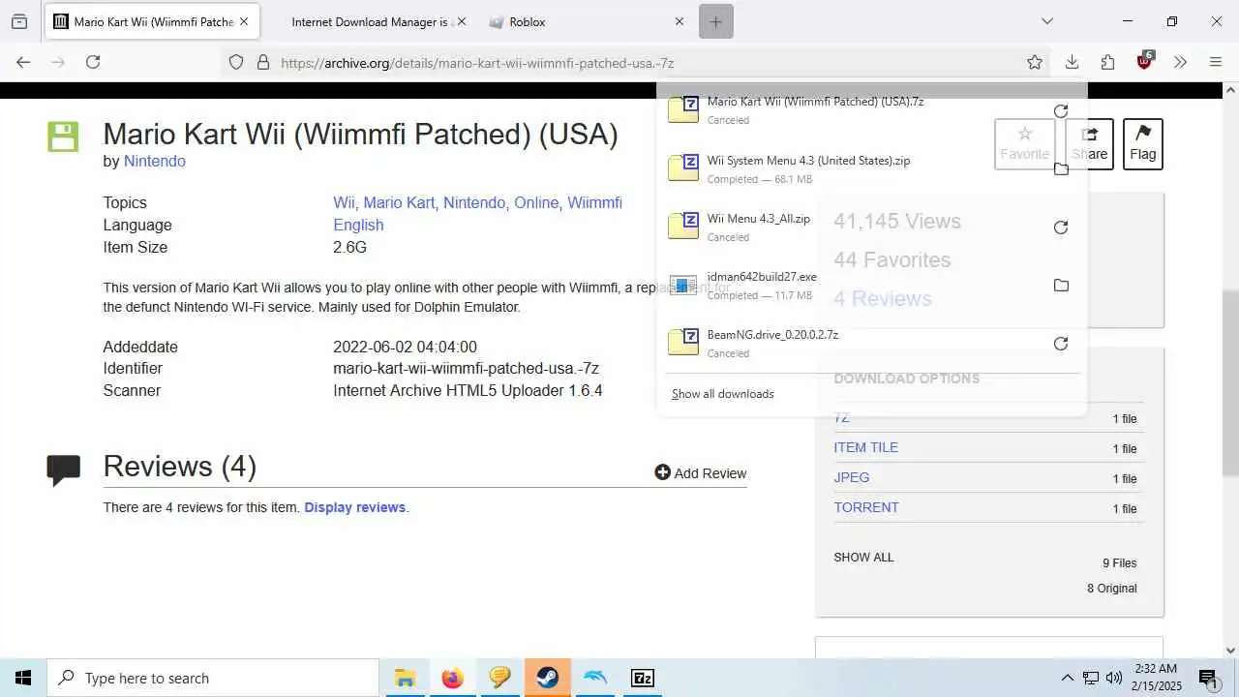Open a new browser tab
The width and height of the screenshot is (1239, 697).
point(716,21)
